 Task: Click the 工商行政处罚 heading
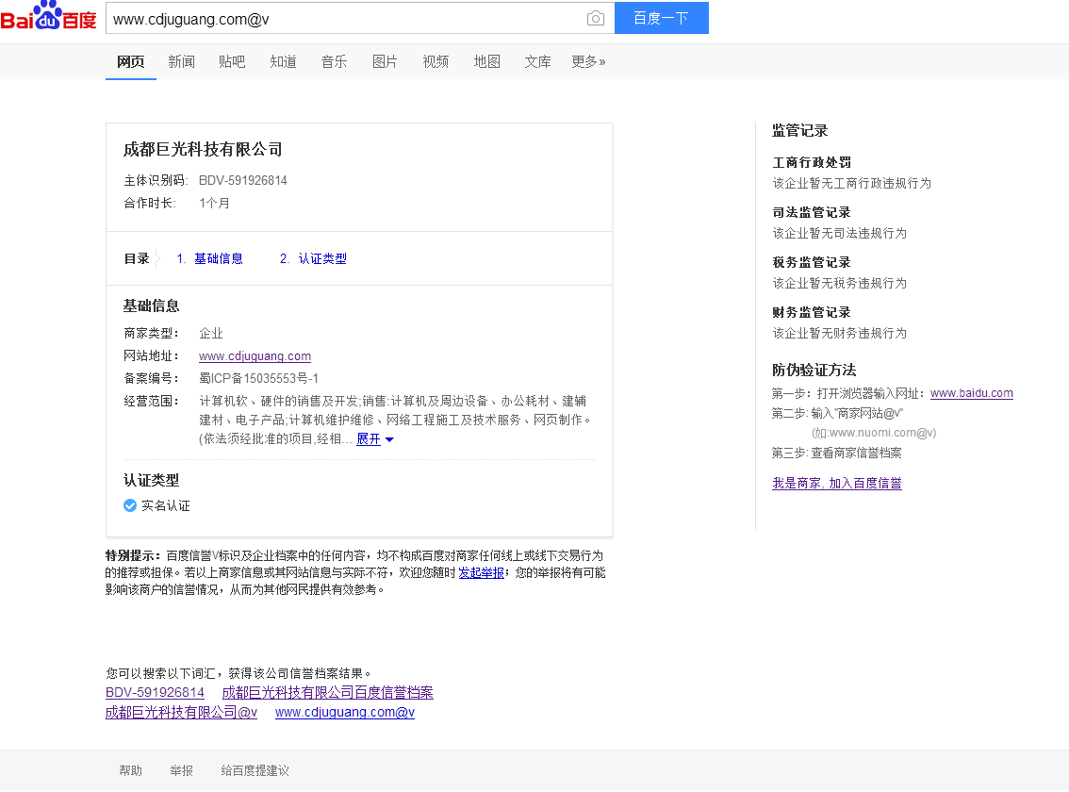(812, 162)
